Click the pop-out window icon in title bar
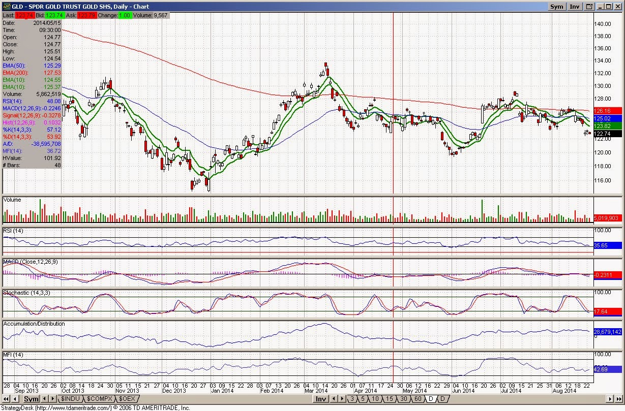Viewport: 625px width, 411px height. (589, 7)
